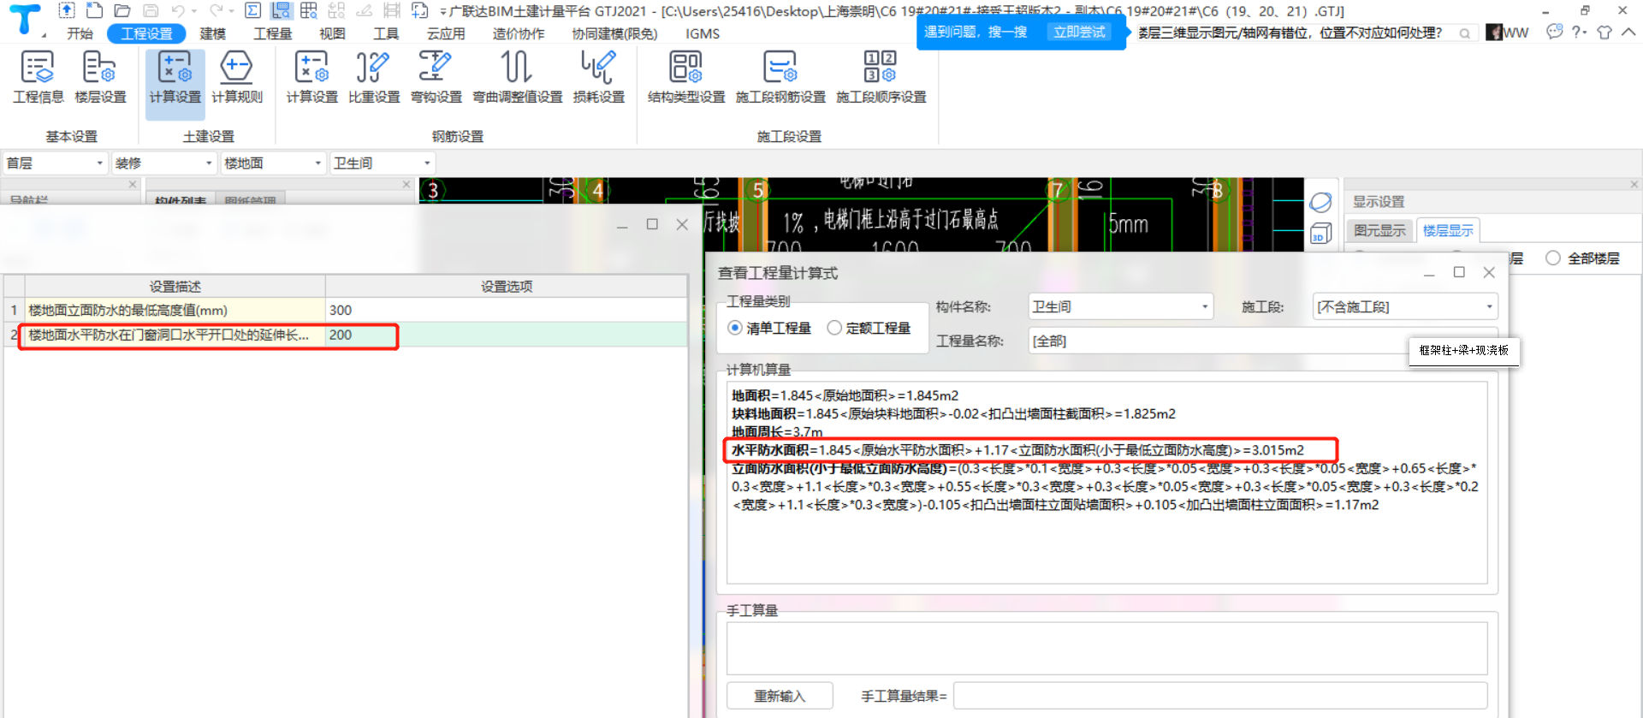The image size is (1643, 718).
Task: Switch to 开始 ribbon tab
Action: click(80, 33)
